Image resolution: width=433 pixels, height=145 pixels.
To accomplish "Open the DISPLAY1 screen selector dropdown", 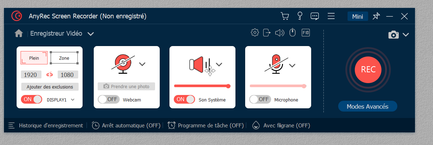I will pos(73,100).
